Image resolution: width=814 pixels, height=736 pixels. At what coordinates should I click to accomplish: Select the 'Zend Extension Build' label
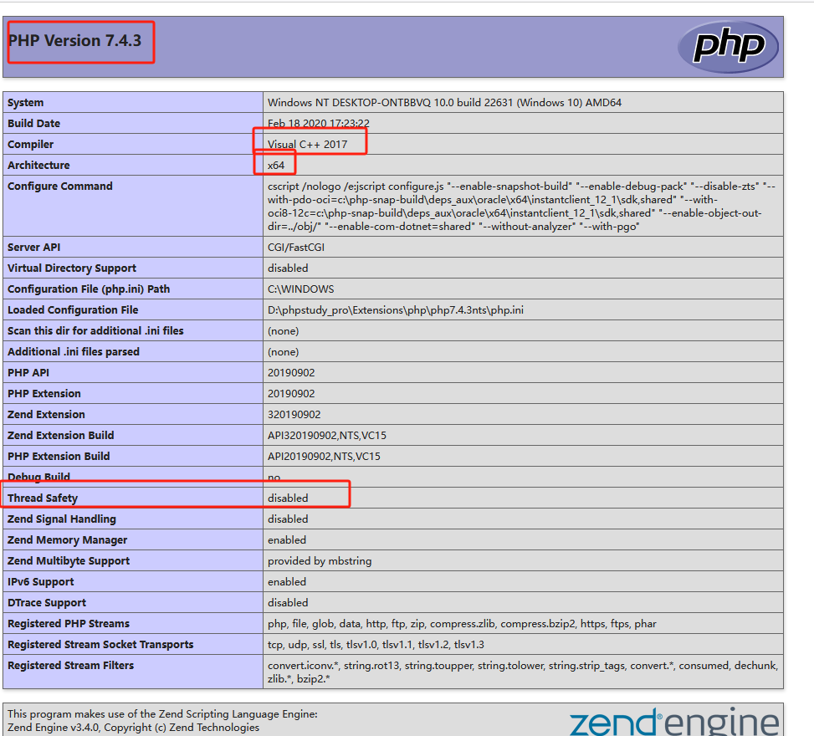coord(61,435)
